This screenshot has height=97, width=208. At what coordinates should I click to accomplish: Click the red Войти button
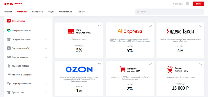click(x=198, y=4)
